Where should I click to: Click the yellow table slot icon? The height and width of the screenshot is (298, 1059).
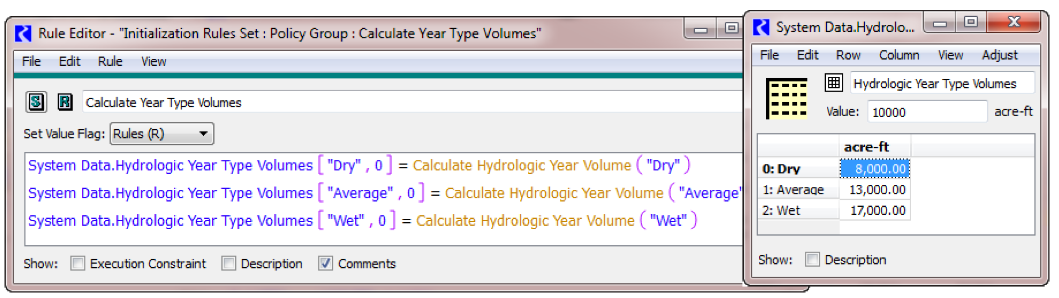pyautogui.click(x=787, y=98)
